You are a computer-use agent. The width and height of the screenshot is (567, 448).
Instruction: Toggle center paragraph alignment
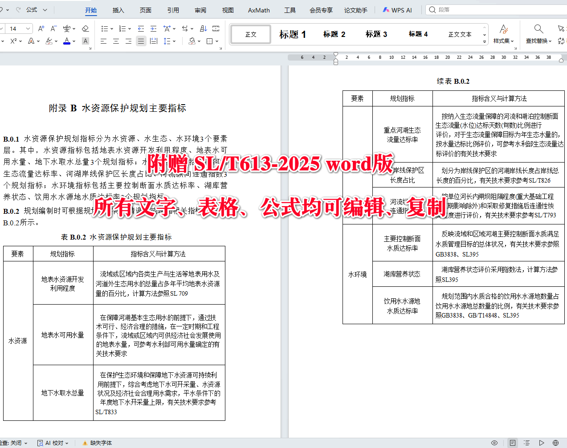pos(116,41)
